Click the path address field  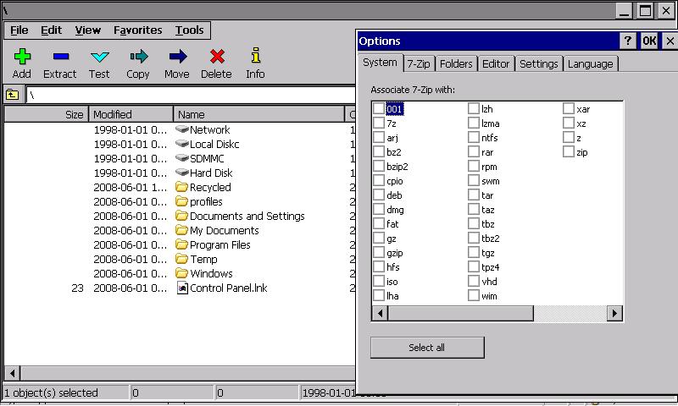point(190,95)
